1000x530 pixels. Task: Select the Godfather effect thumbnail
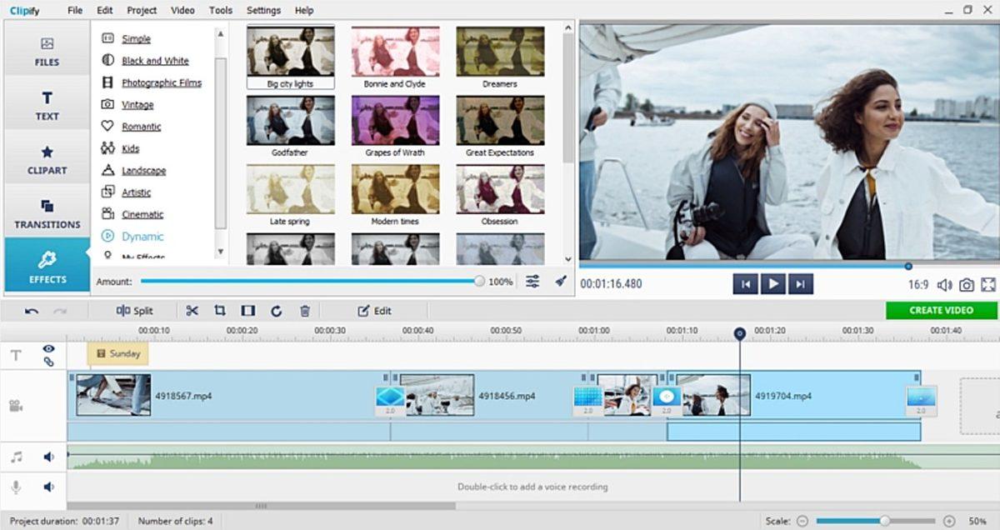point(289,118)
